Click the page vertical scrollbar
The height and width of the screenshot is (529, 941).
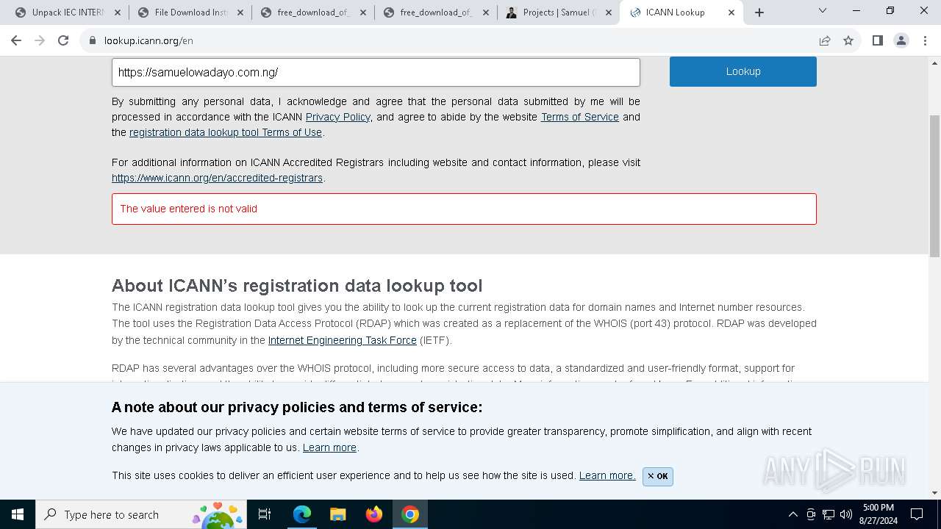point(934,186)
